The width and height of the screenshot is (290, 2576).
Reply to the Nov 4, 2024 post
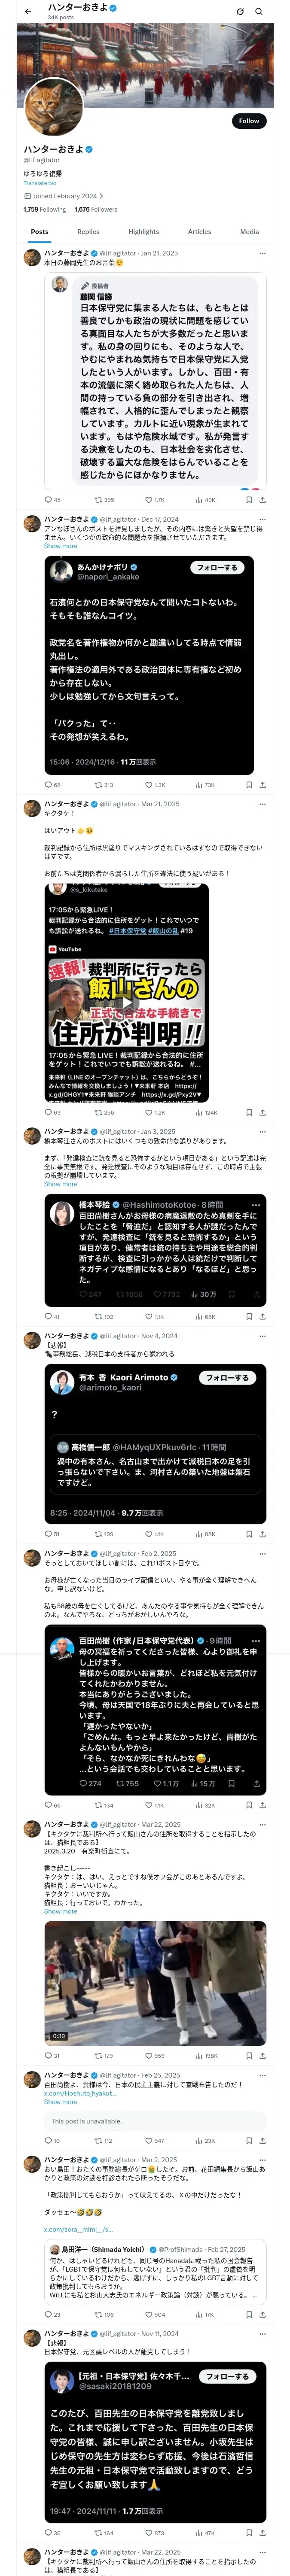[x=47, y=1534]
